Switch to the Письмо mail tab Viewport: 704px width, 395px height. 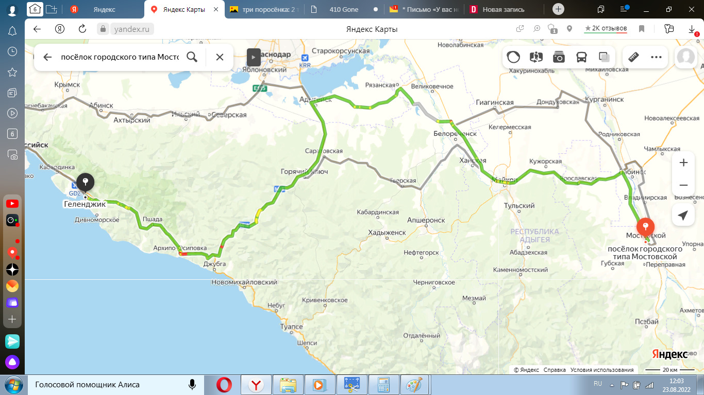(x=424, y=9)
